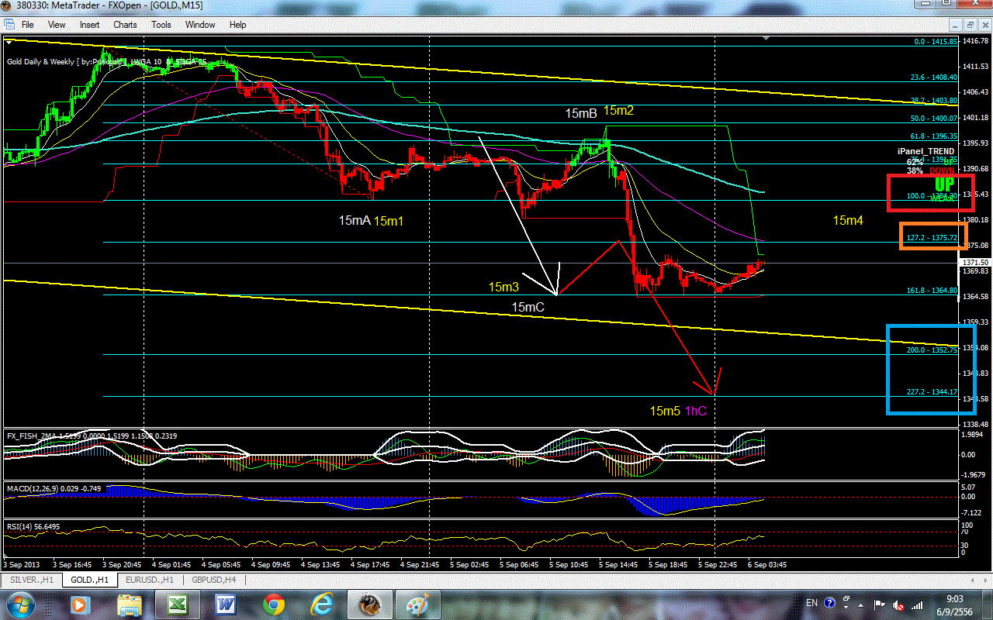This screenshot has height=620, width=993.
Task: Open the Help menu
Action: (x=238, y=25)
